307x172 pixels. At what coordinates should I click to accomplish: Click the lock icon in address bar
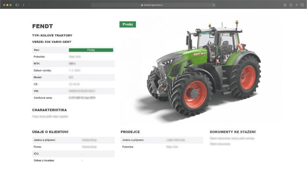point(142,5)
